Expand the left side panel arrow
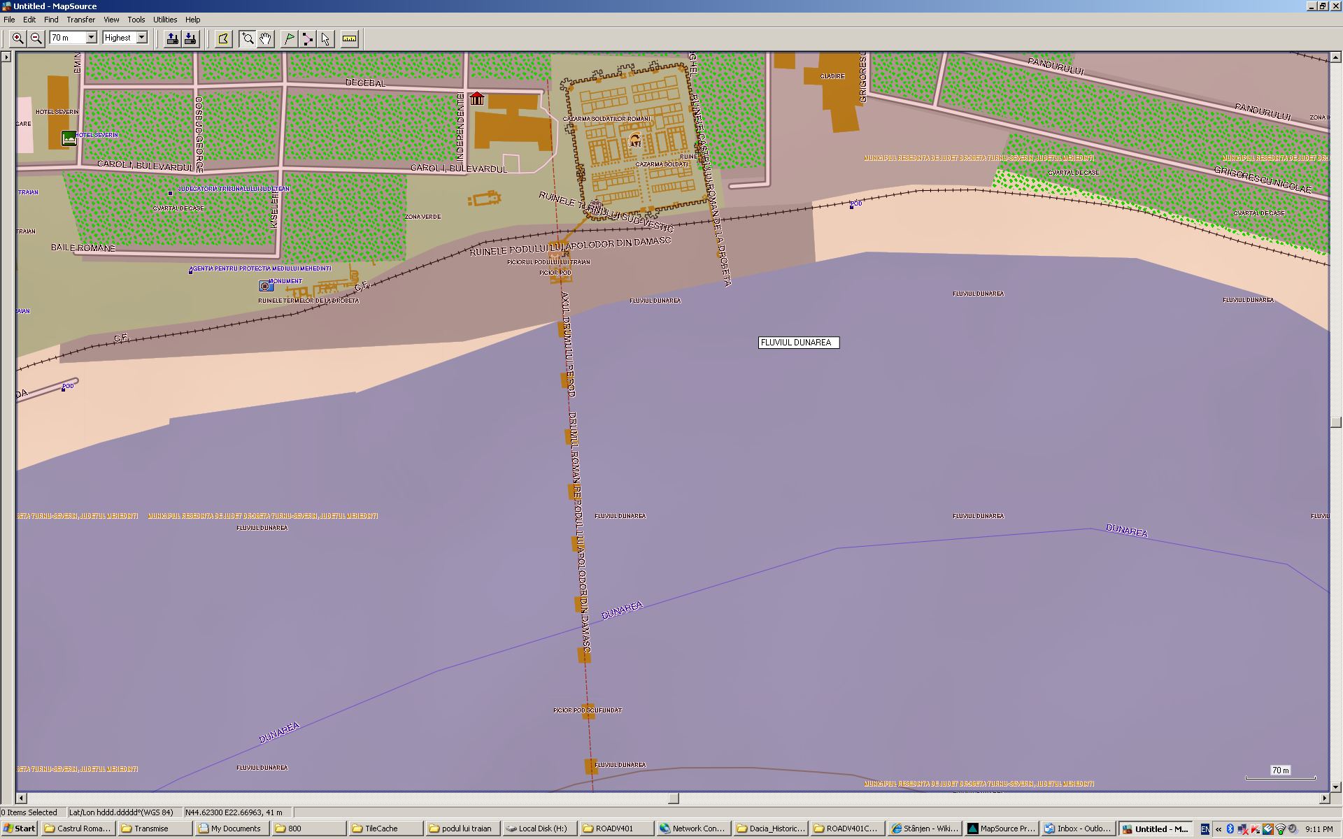 [x=6, y=57]
